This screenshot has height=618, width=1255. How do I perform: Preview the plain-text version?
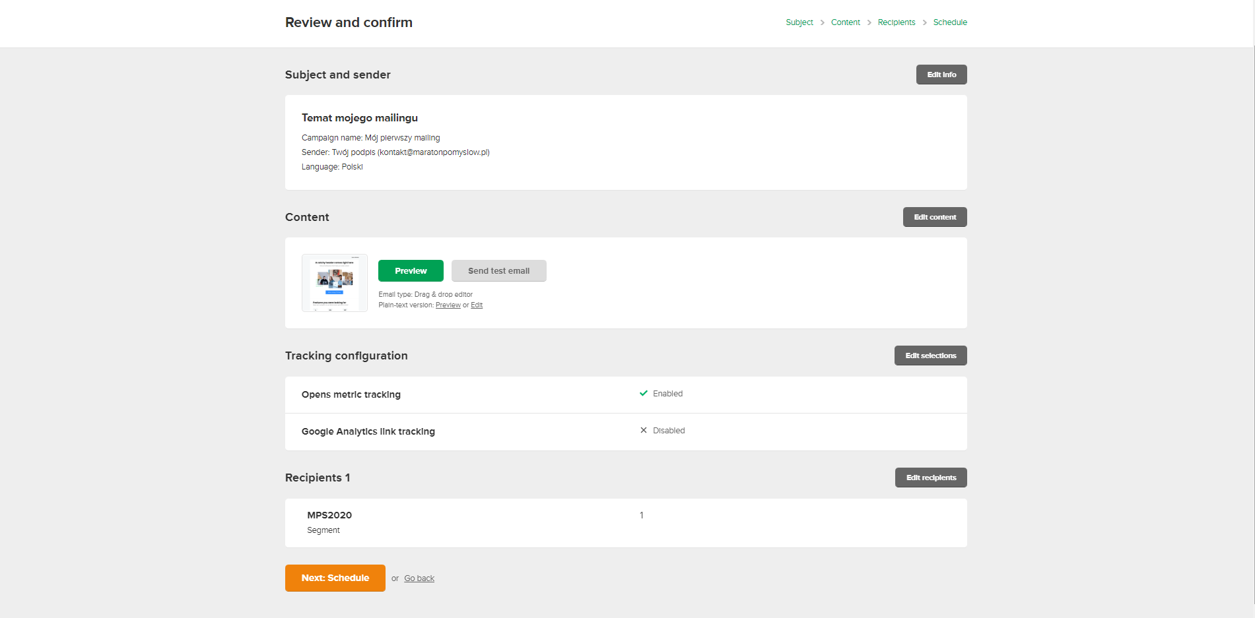point(448,305)
